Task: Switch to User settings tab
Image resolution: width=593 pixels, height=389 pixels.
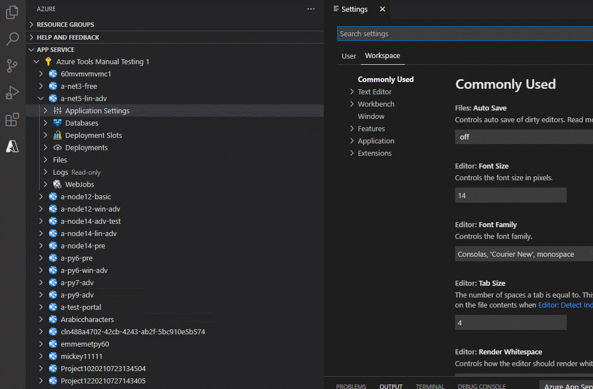Action: click(x=348, y=56)
